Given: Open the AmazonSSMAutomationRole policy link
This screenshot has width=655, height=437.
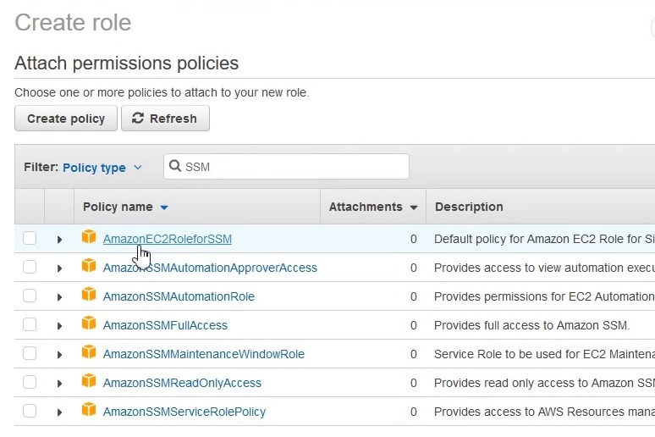Looking at the screenshot, I should pos(179,297).
